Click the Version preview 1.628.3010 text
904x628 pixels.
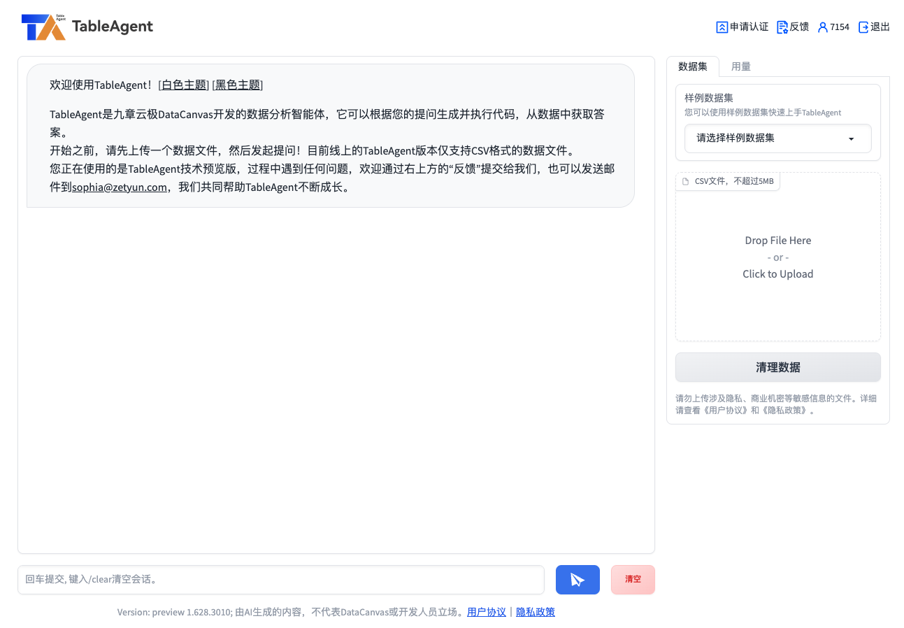click(x=174, y=612)
